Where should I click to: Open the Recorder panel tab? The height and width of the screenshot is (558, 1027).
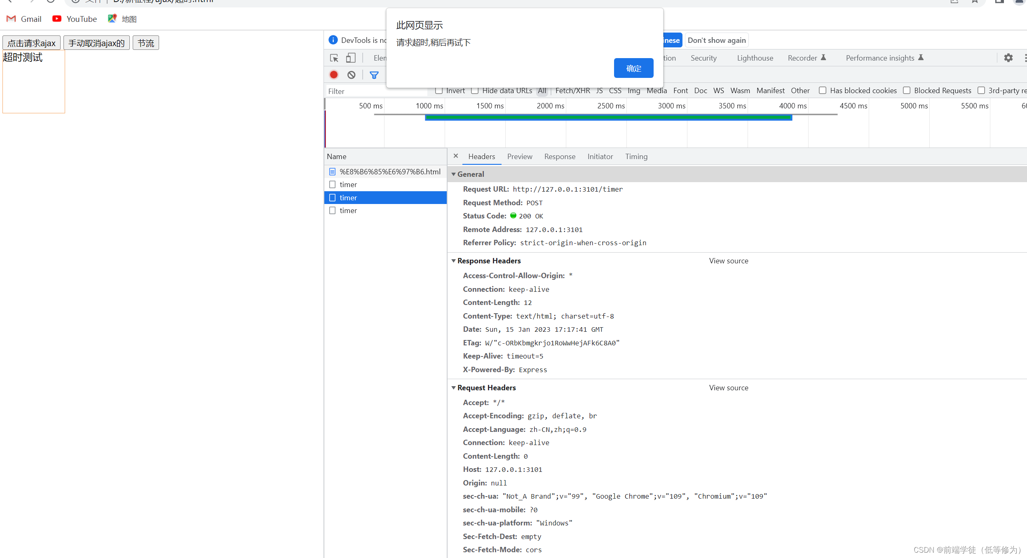807,58
